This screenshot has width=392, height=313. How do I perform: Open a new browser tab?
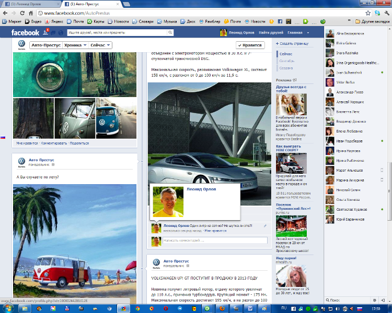coord(127,4)
